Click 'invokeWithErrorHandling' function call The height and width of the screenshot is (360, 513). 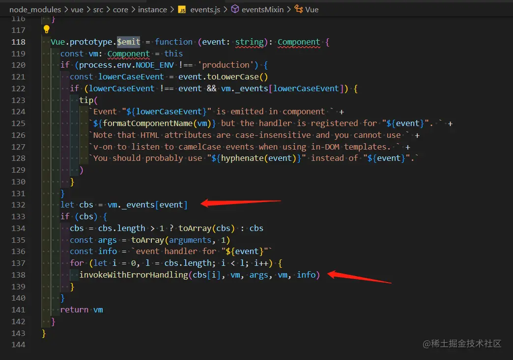[134, 275]
